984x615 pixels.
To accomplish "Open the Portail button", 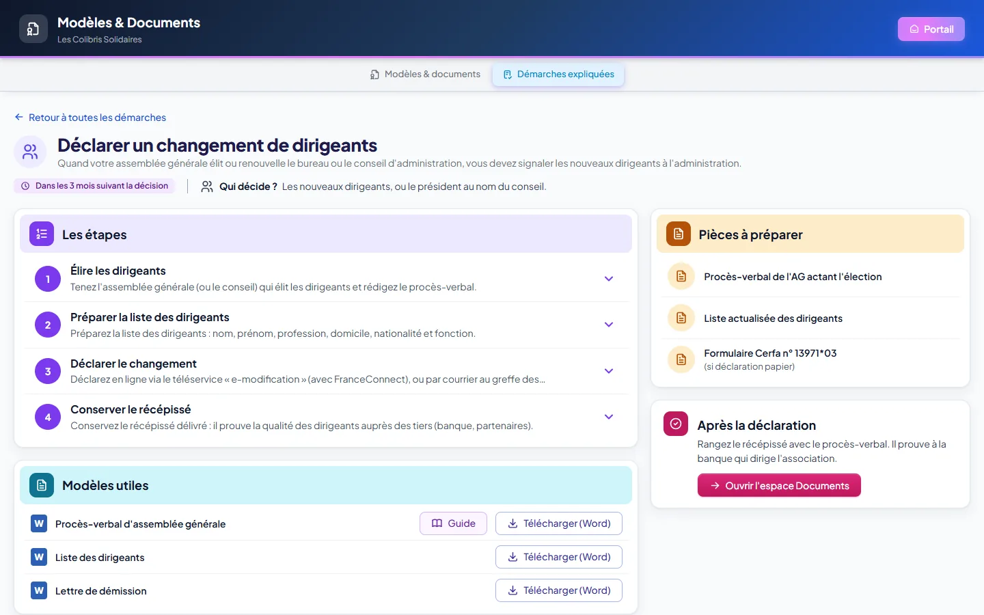I will click(x=931, y=29).
